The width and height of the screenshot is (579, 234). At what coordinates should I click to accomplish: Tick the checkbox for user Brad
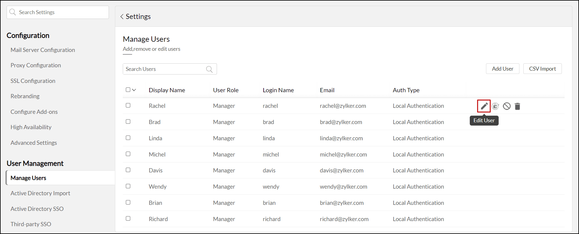click(128, 122)
